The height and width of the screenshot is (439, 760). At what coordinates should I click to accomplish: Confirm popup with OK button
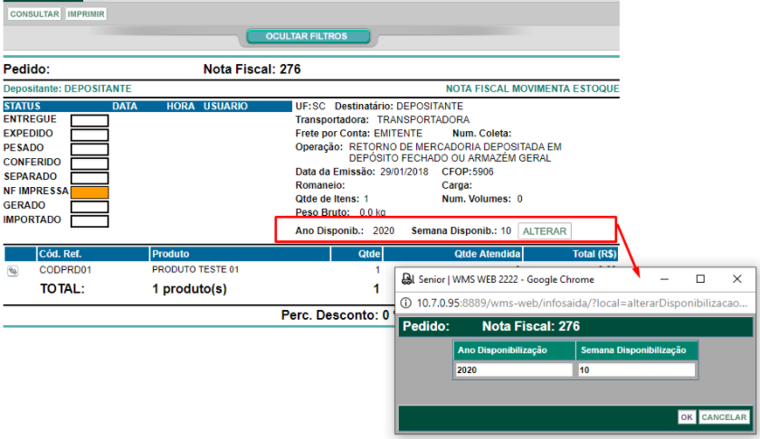(x=687, y=417)
